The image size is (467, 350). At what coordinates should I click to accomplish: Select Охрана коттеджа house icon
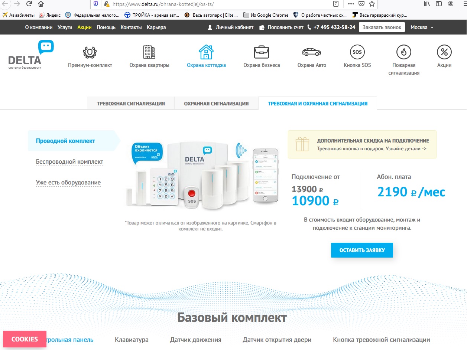tap(206, 52)
